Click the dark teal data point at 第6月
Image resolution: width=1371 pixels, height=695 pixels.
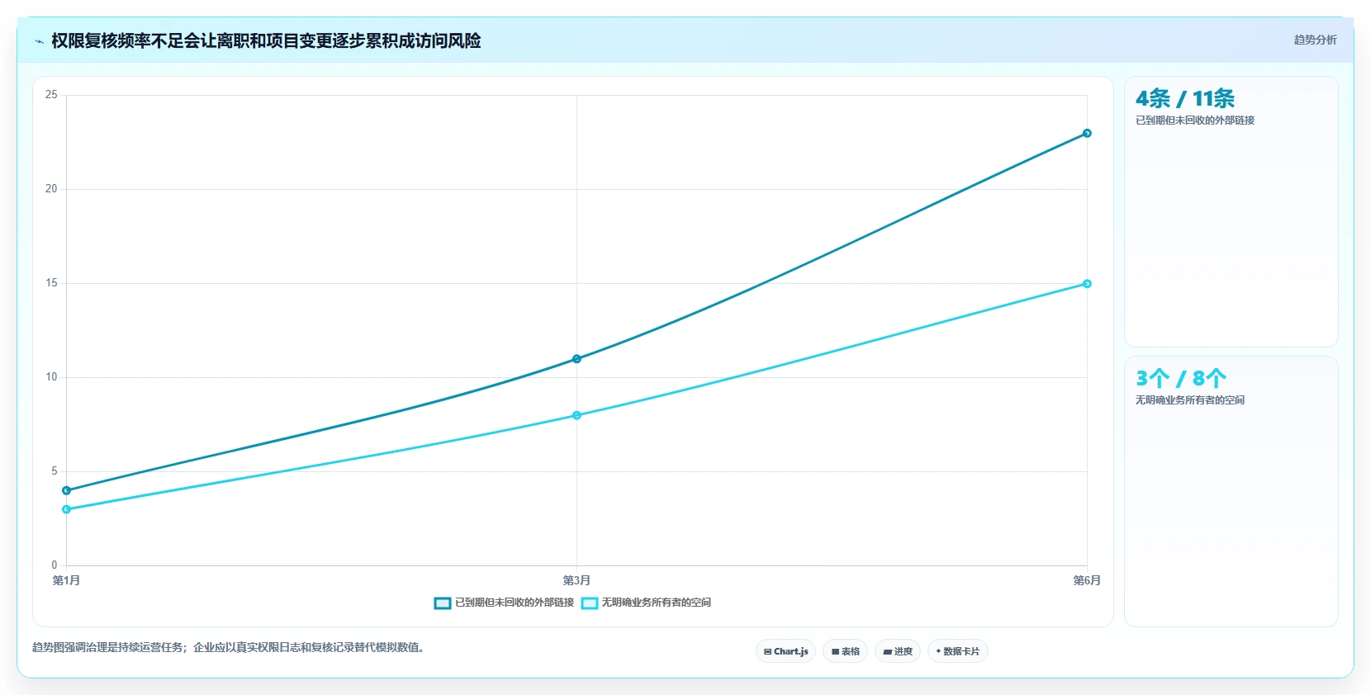(x=1087, y=133)
